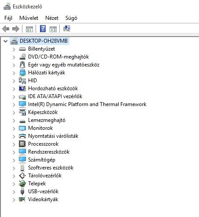Image resolution: width=199 pixels, height=217 pixels.
Task: Click the Tárolóvezérlők controller icon
Action: coord(22,176)
